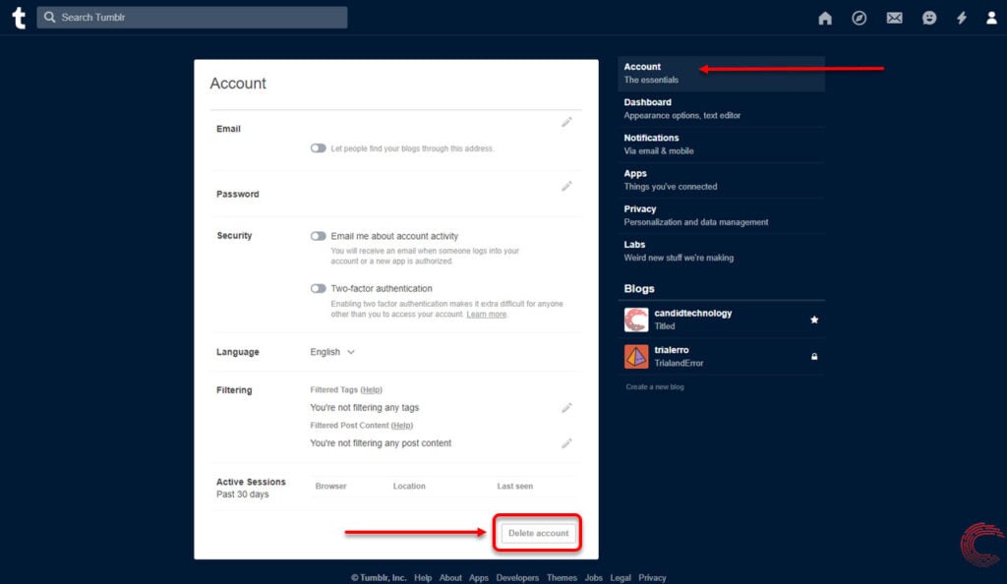The width and height of the screenshot is (1007, 584).
Task: Open the Account person icon
Action: point(991,18)
